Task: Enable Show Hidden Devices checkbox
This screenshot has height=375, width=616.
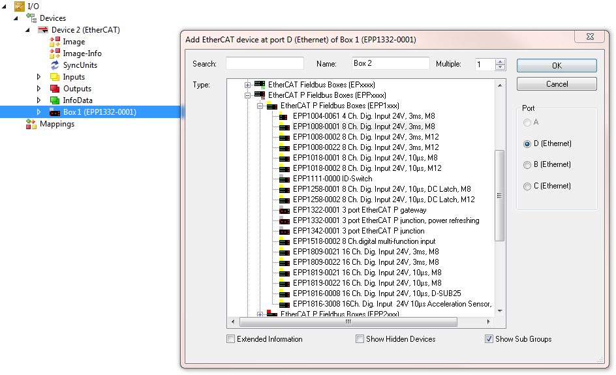Action: (x=360, y=339)
